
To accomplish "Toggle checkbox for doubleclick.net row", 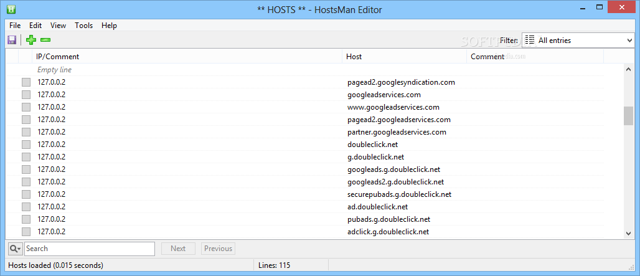I will [26, 145].
